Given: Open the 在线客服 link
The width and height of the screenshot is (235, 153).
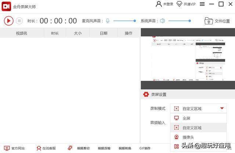Looking at the screenshot, I should (x=49, y=148).
